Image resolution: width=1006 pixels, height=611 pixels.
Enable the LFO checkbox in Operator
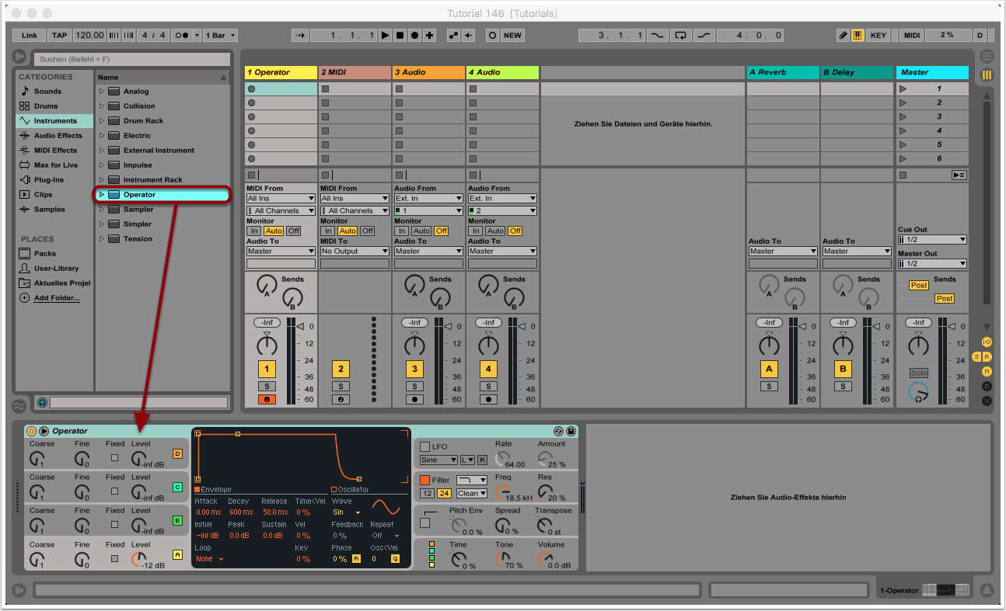(x=424, y=446)
